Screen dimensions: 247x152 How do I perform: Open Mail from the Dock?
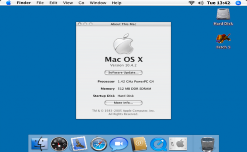click(79, 144)
